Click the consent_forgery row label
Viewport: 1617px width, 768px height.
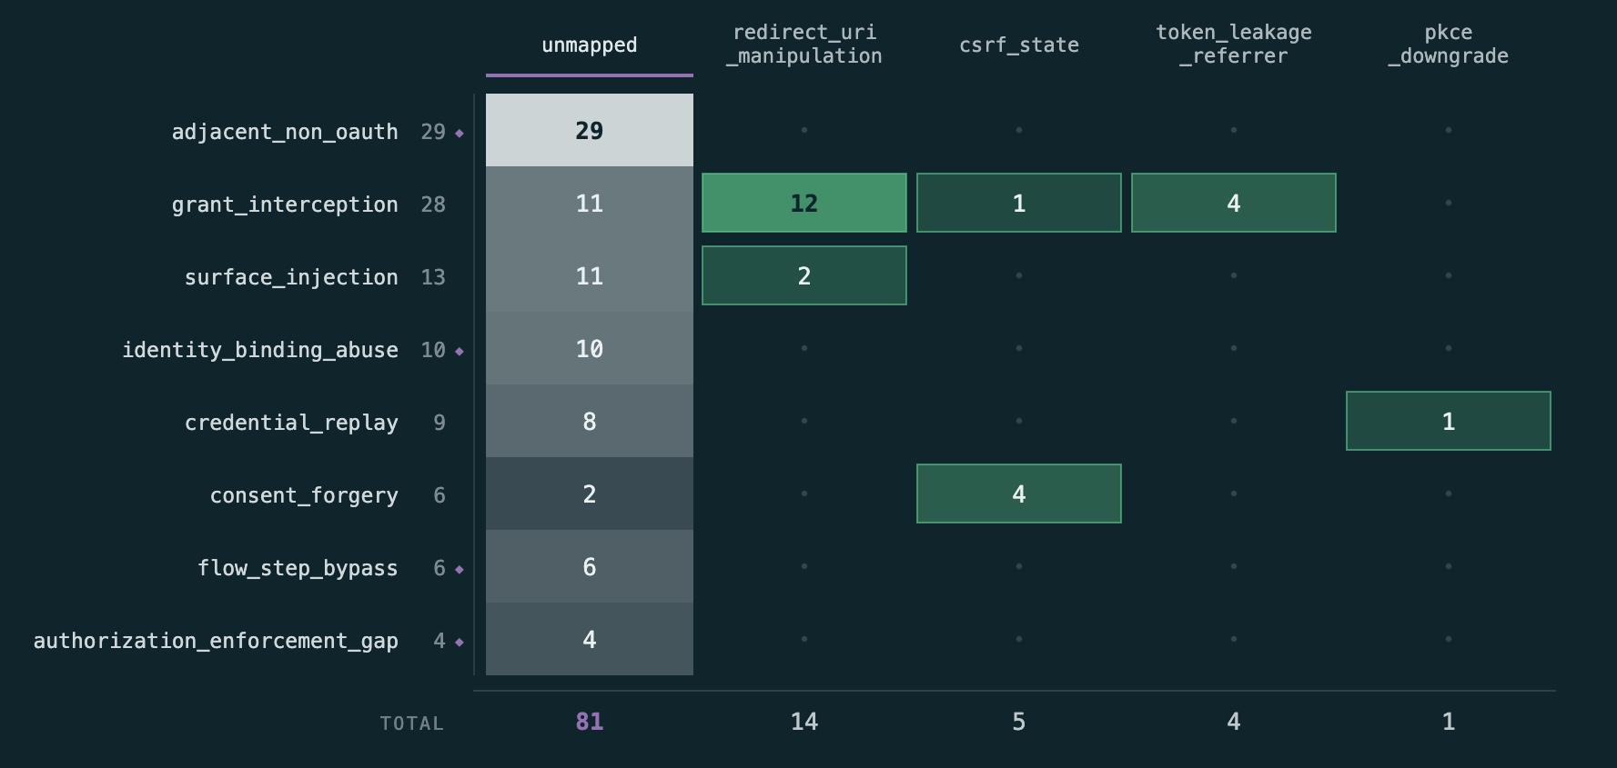tap(304, 495)
